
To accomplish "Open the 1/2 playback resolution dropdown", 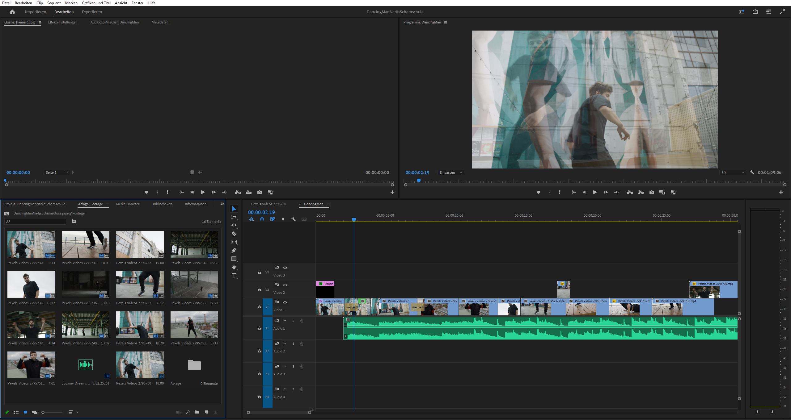I will pos(733,173).
